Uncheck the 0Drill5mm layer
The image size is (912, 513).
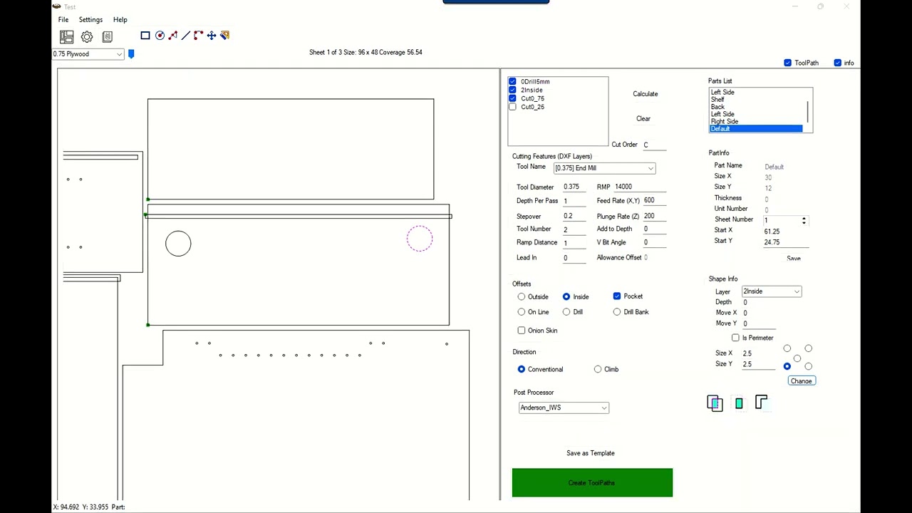coord(512,81)
